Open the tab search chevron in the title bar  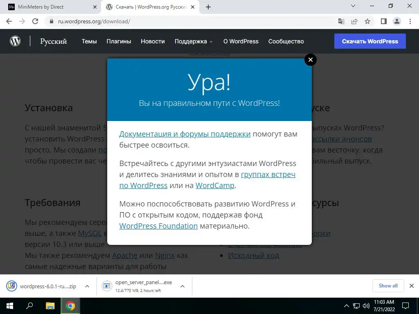coord(353,6)
